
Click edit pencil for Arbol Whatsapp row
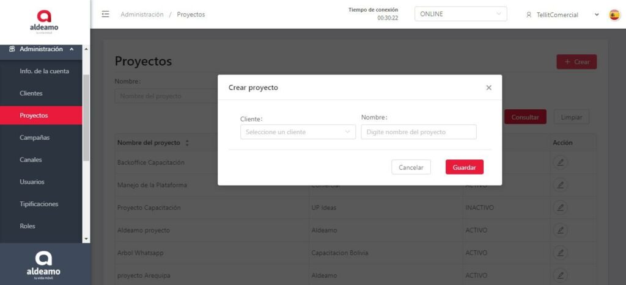click(560, 253)
